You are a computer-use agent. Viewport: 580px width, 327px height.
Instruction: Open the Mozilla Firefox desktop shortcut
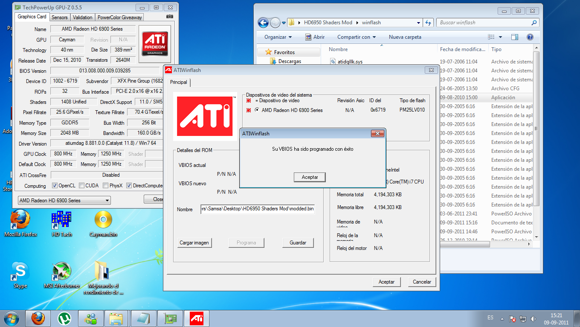click(x=20, y=223)
